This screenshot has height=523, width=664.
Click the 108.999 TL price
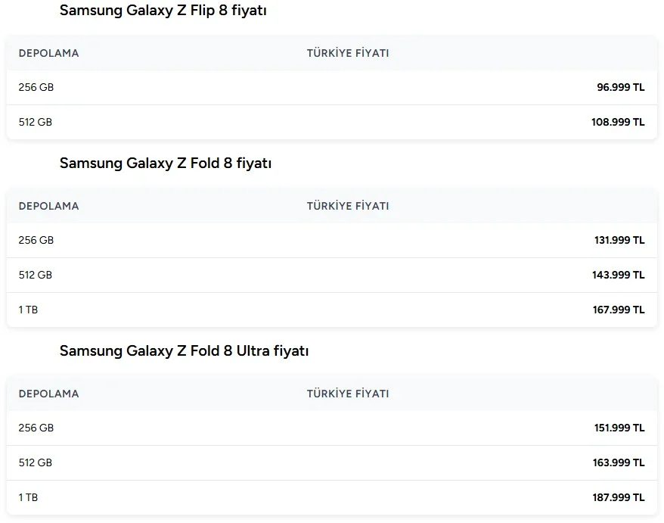tap(618, 122)
